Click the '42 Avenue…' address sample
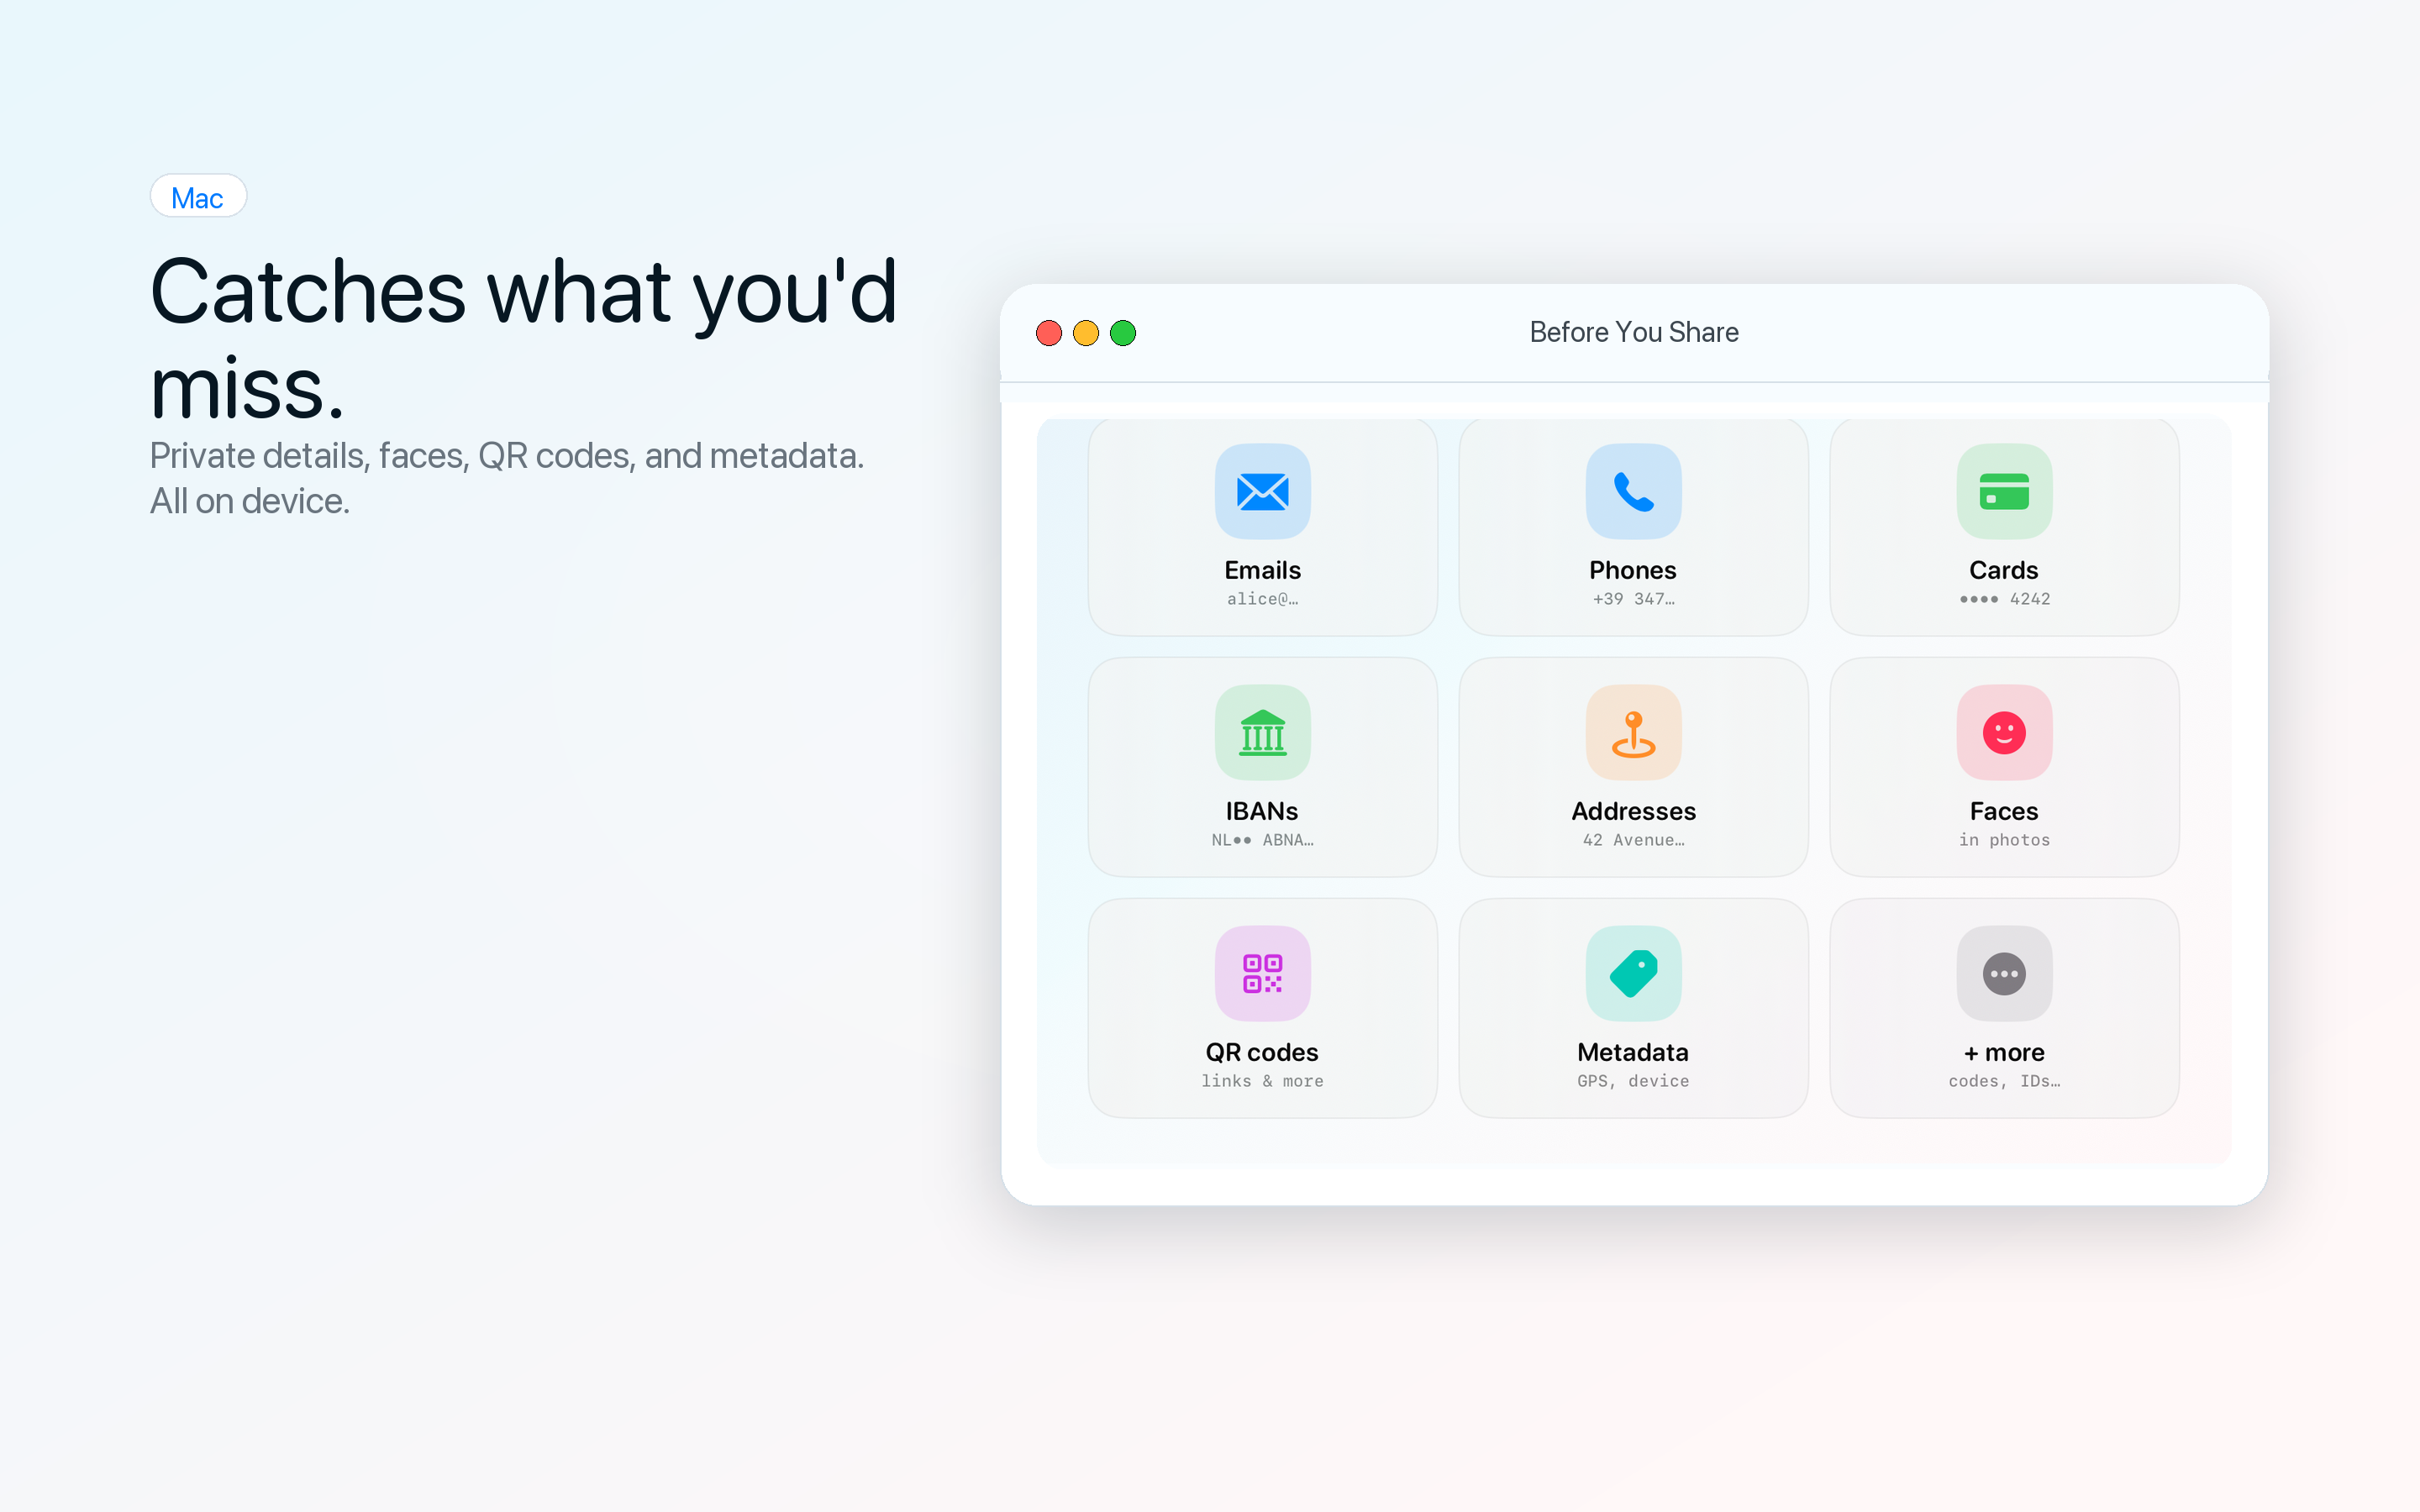2420x1512 pixels. [x=1633, y=840]
